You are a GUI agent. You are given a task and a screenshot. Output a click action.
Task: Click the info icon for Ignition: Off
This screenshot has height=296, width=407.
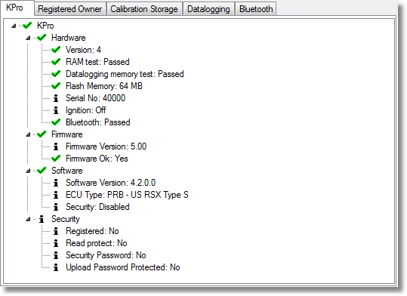click(x=56, y=110)
